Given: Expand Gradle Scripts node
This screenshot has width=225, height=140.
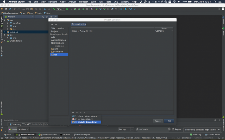Looking at the screenshot, I should click(x=4, y=41).
